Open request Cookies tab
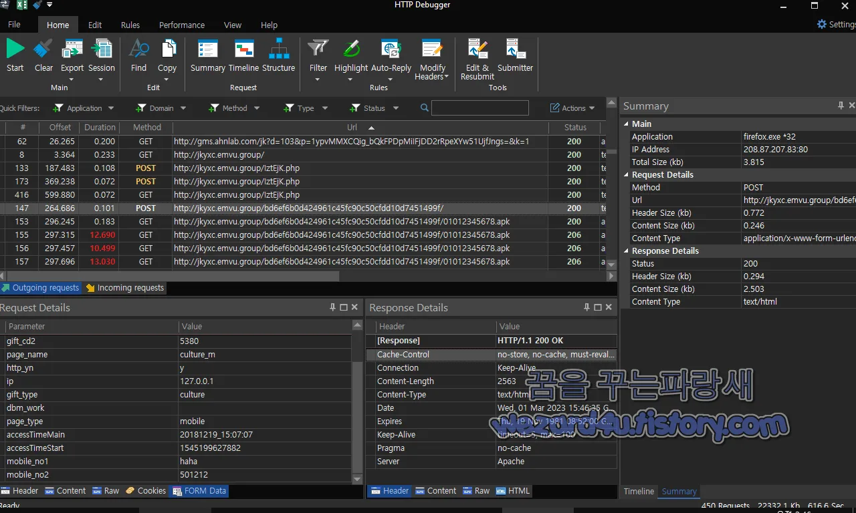The width and height of the screenshot is (856, 513). pyautogui.click(x=146, y=490)
